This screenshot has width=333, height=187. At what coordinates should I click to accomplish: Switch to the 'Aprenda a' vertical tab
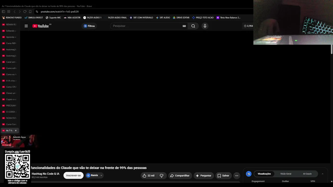[x=9, y=37]
